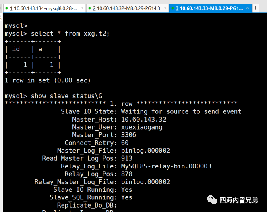Close the 10.60.143.33-M8.0.29 tab
267x212 pixels.
(x=248, y=8)
